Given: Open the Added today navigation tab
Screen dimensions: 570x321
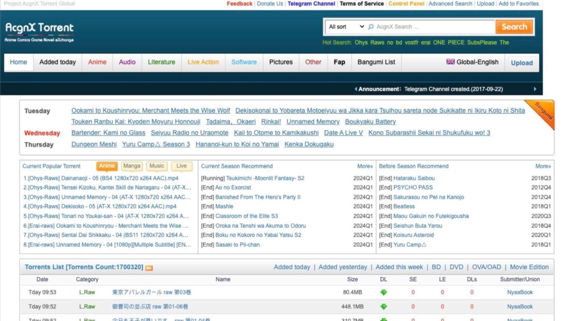Looking at the screenshot, I should pyautogui.click(x=57, y=62).
